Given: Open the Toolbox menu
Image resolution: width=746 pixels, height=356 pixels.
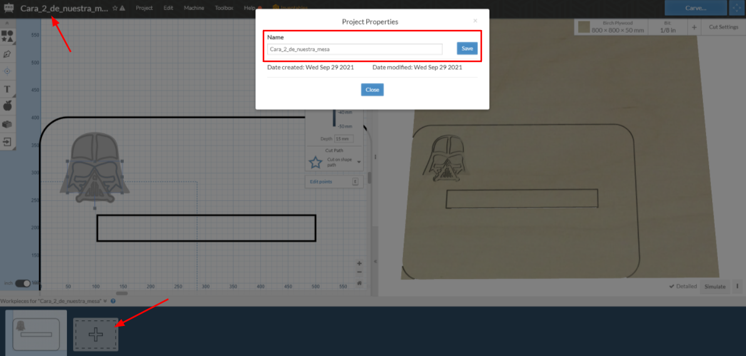Looking at the screenshot, I should [224, 8].
